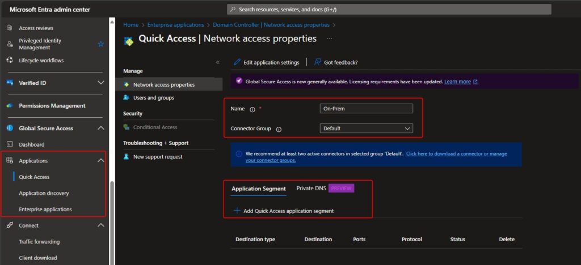Click the Protocol column header
The width and height of the screenshot is (581, 265).
[x=412, y=240]
